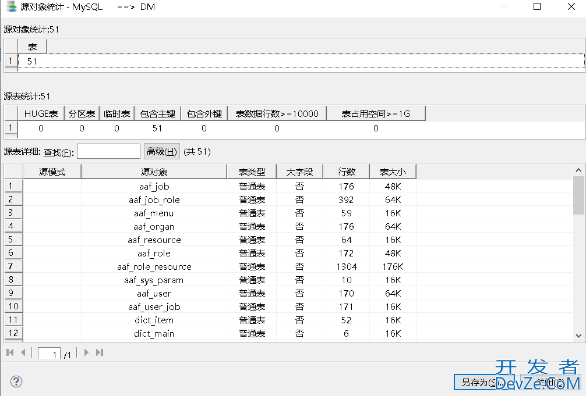Viewport: 586px width, 396px height.
Task: Click the 表 header in object statistics
Action: coord(33,47)
